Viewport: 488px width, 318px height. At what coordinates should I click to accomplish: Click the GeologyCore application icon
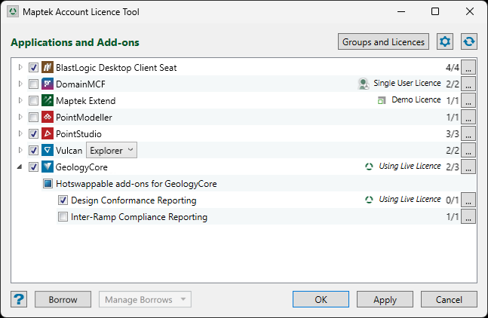pyautogui.click(x=48, y=167)
